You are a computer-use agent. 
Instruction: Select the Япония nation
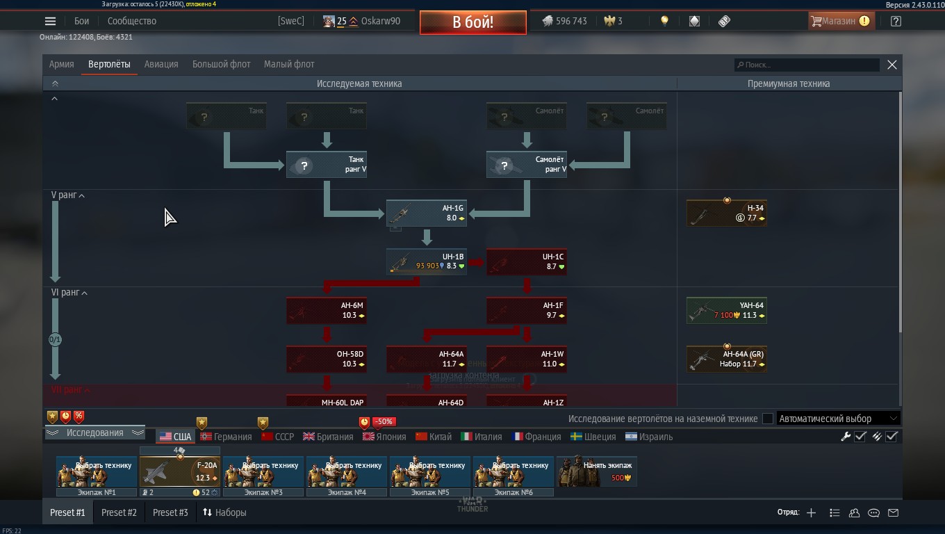click(384, 437)
